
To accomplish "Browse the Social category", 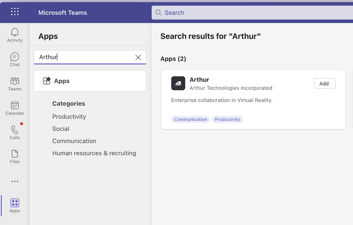I will (x=61, y=129).
